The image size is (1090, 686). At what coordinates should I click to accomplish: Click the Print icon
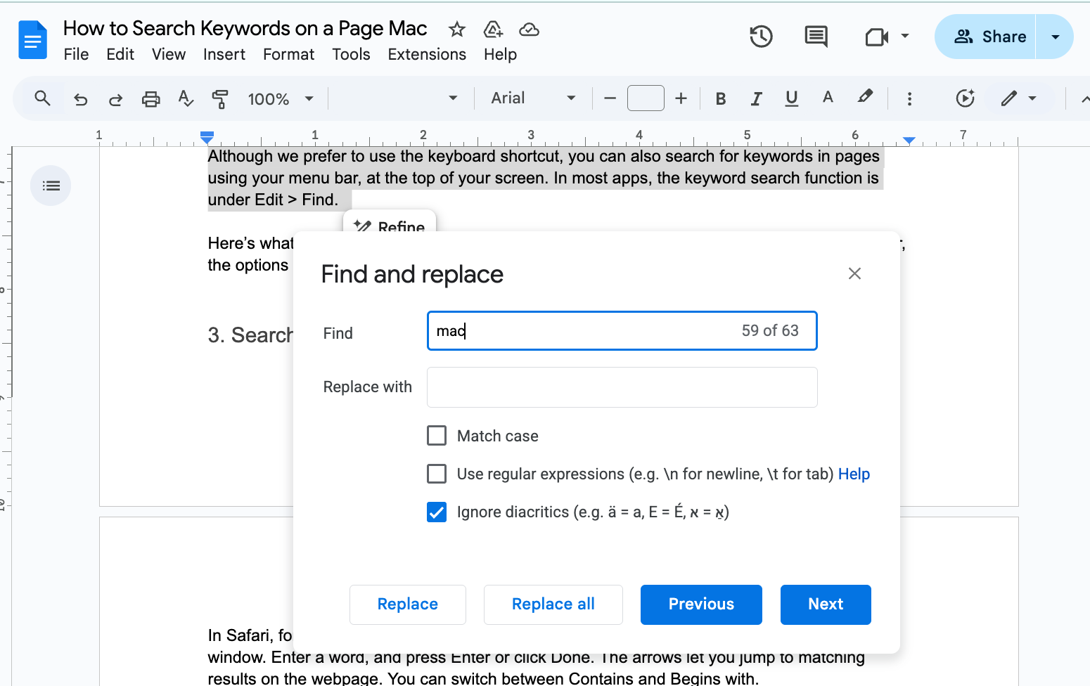pos(150,98)
